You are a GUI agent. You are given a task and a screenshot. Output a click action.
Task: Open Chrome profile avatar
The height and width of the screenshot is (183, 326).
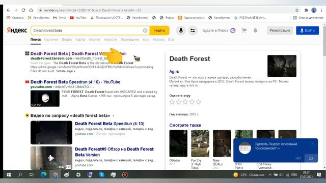314,10
